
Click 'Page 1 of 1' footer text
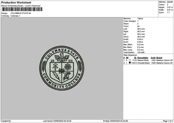168,121
